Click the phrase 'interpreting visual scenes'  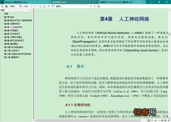tap(141, 50)
